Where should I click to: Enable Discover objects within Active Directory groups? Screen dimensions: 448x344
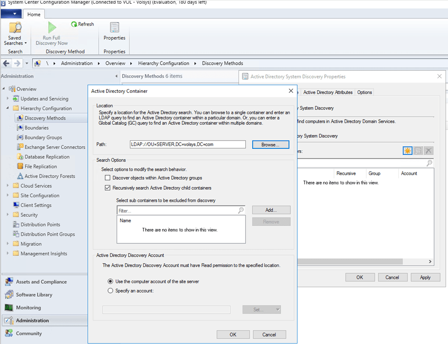pyautogui.click(x=108, y=178)
